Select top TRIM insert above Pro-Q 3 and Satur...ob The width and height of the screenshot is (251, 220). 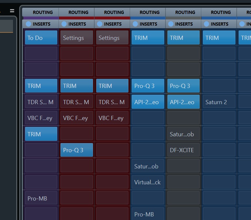(x=148, y=38)
